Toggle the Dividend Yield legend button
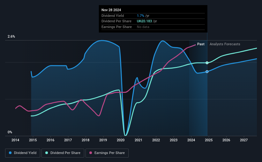The image size is (262, 162). (x=23, y=153)
